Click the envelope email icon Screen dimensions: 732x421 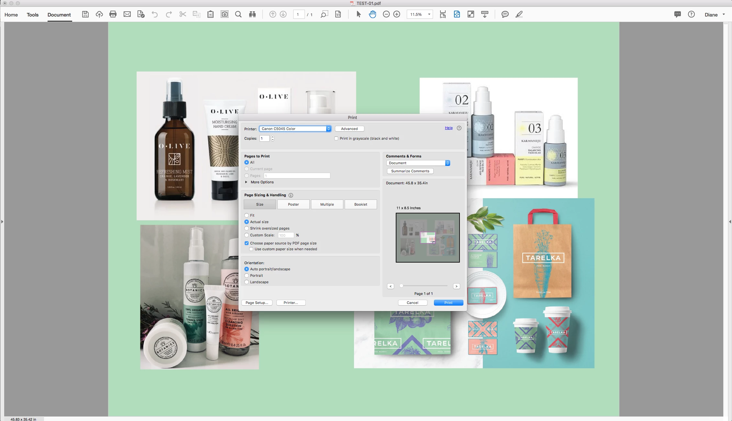(x=127, y=14)
